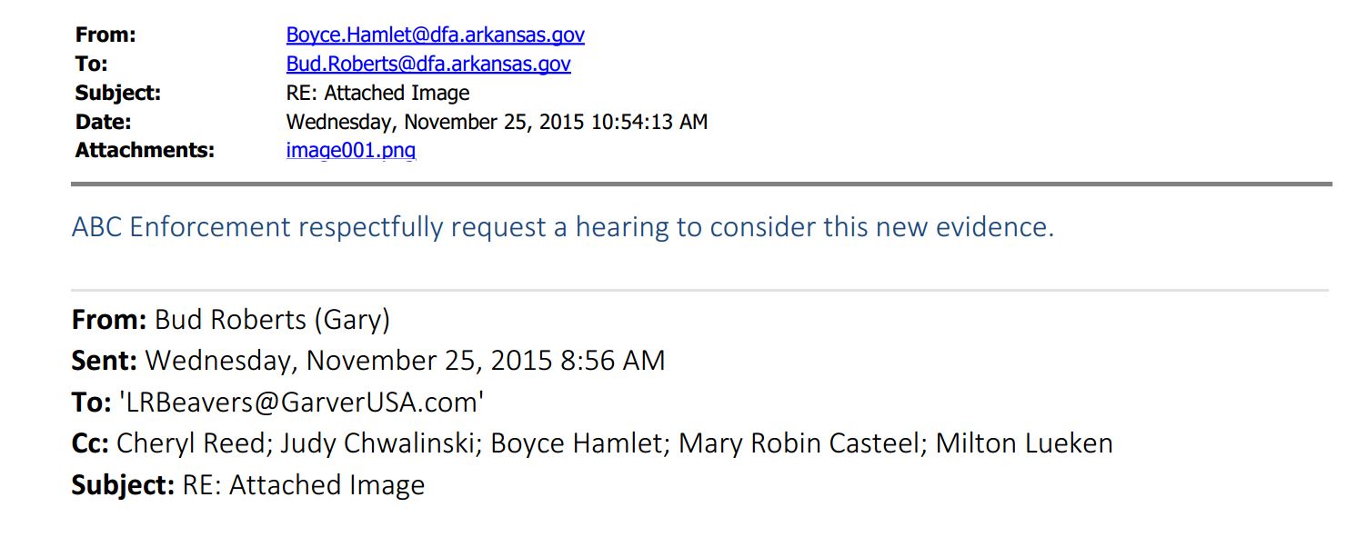Click the date Wednesday, November 25, 2015 10:54:13 AM
This screenshot has width=1367, height=547.
pyautogui.click(x=497, y=122)
